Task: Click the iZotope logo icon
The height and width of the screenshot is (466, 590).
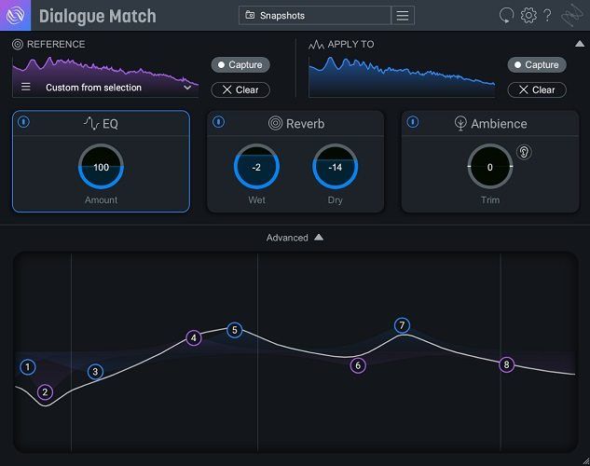Action: coord(15,15)
